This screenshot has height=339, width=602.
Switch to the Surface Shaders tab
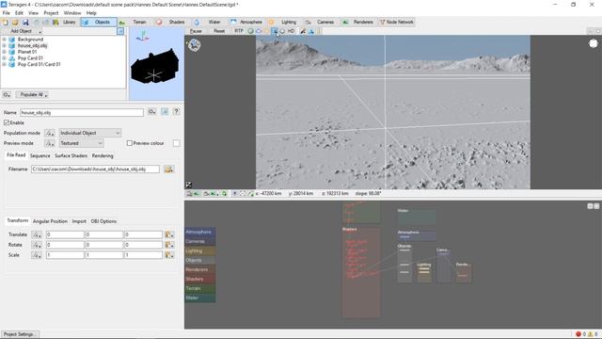(x=71, y=155)
